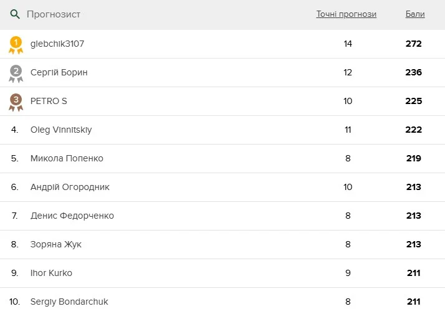
Task: Click the gold first place medal
Action: tap(16, 44)
